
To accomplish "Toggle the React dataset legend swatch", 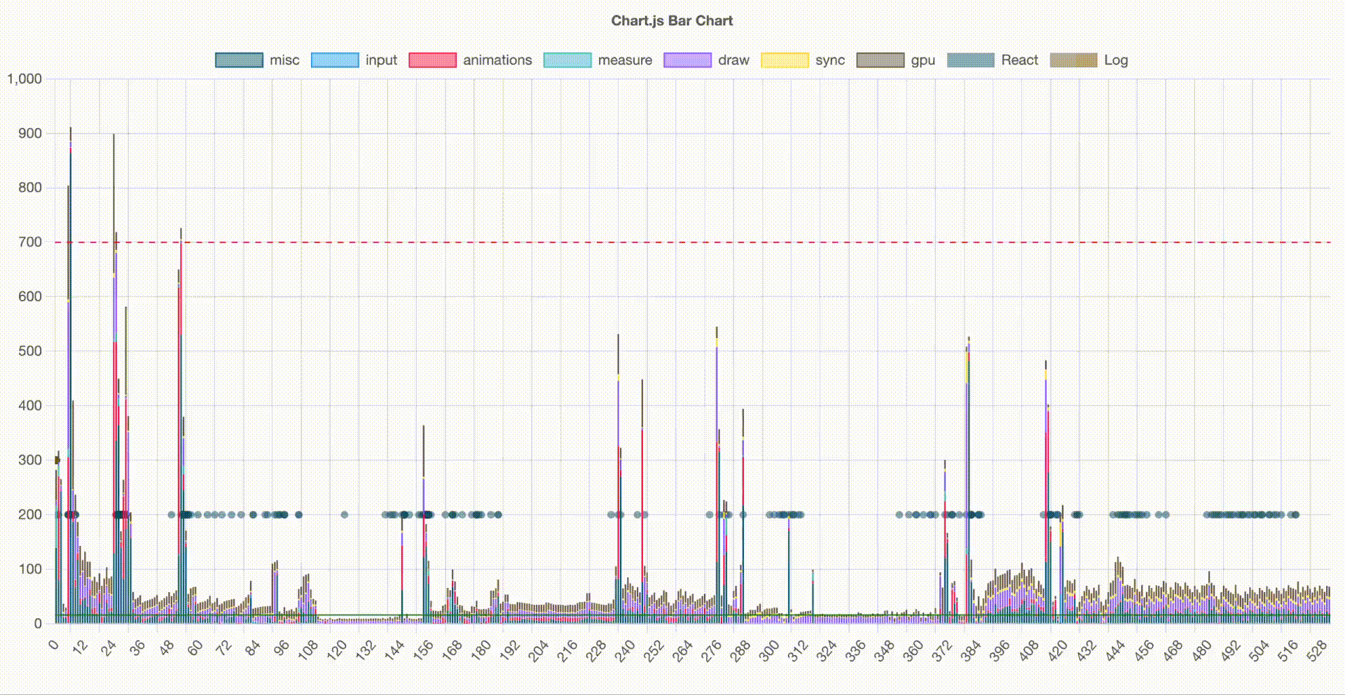I will (x=970, y=60).
